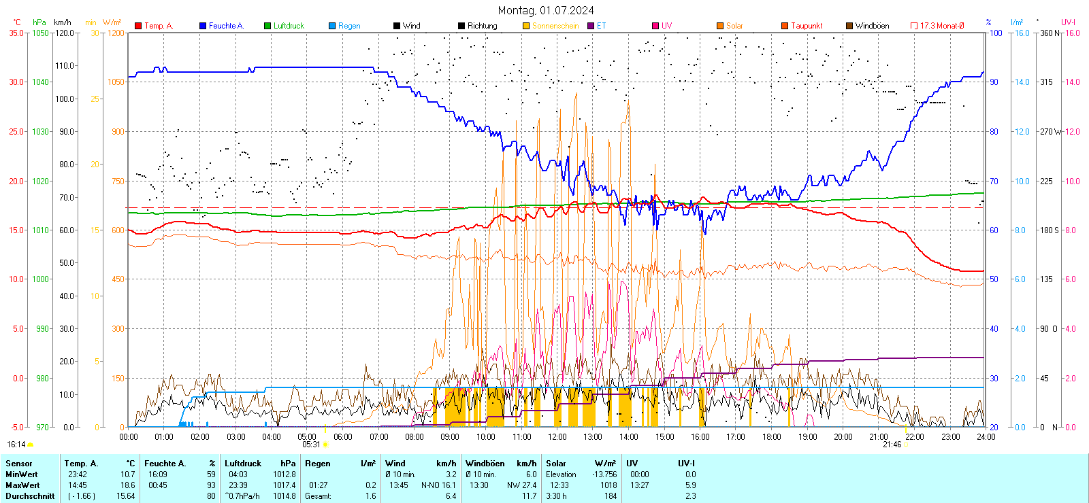Select the light blue Regen legend square
This screenshot has height=503, width=1089.
tap(332, 26)
